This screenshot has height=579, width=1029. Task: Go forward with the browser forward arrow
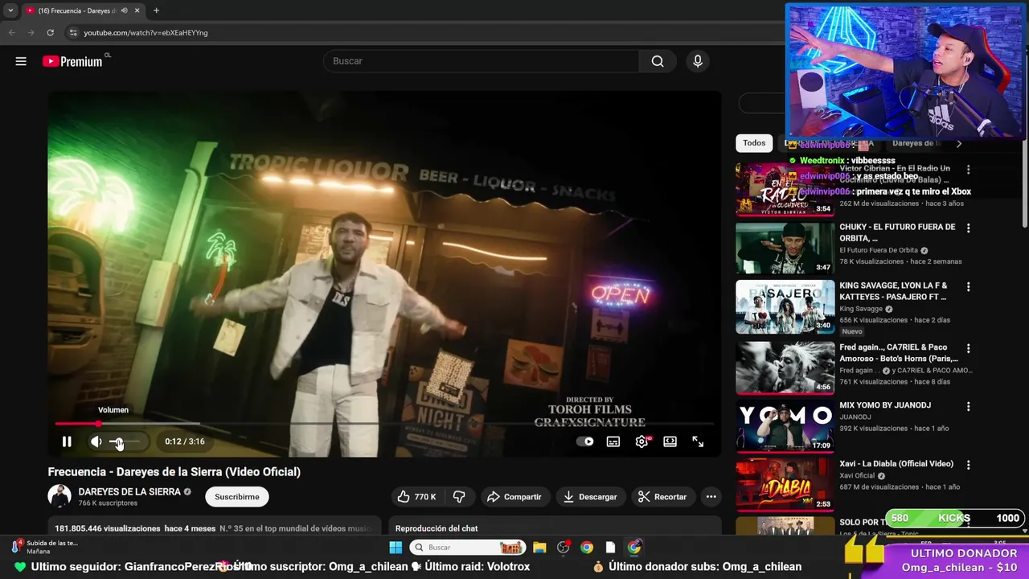pos(31,32)
